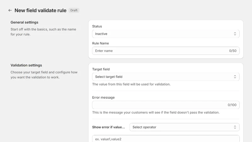
Task: Focus the value1,value2 example input field
Action: (x=166, y=139)
